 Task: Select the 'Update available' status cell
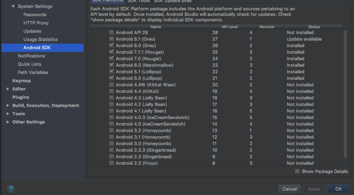tap(304, 39)
